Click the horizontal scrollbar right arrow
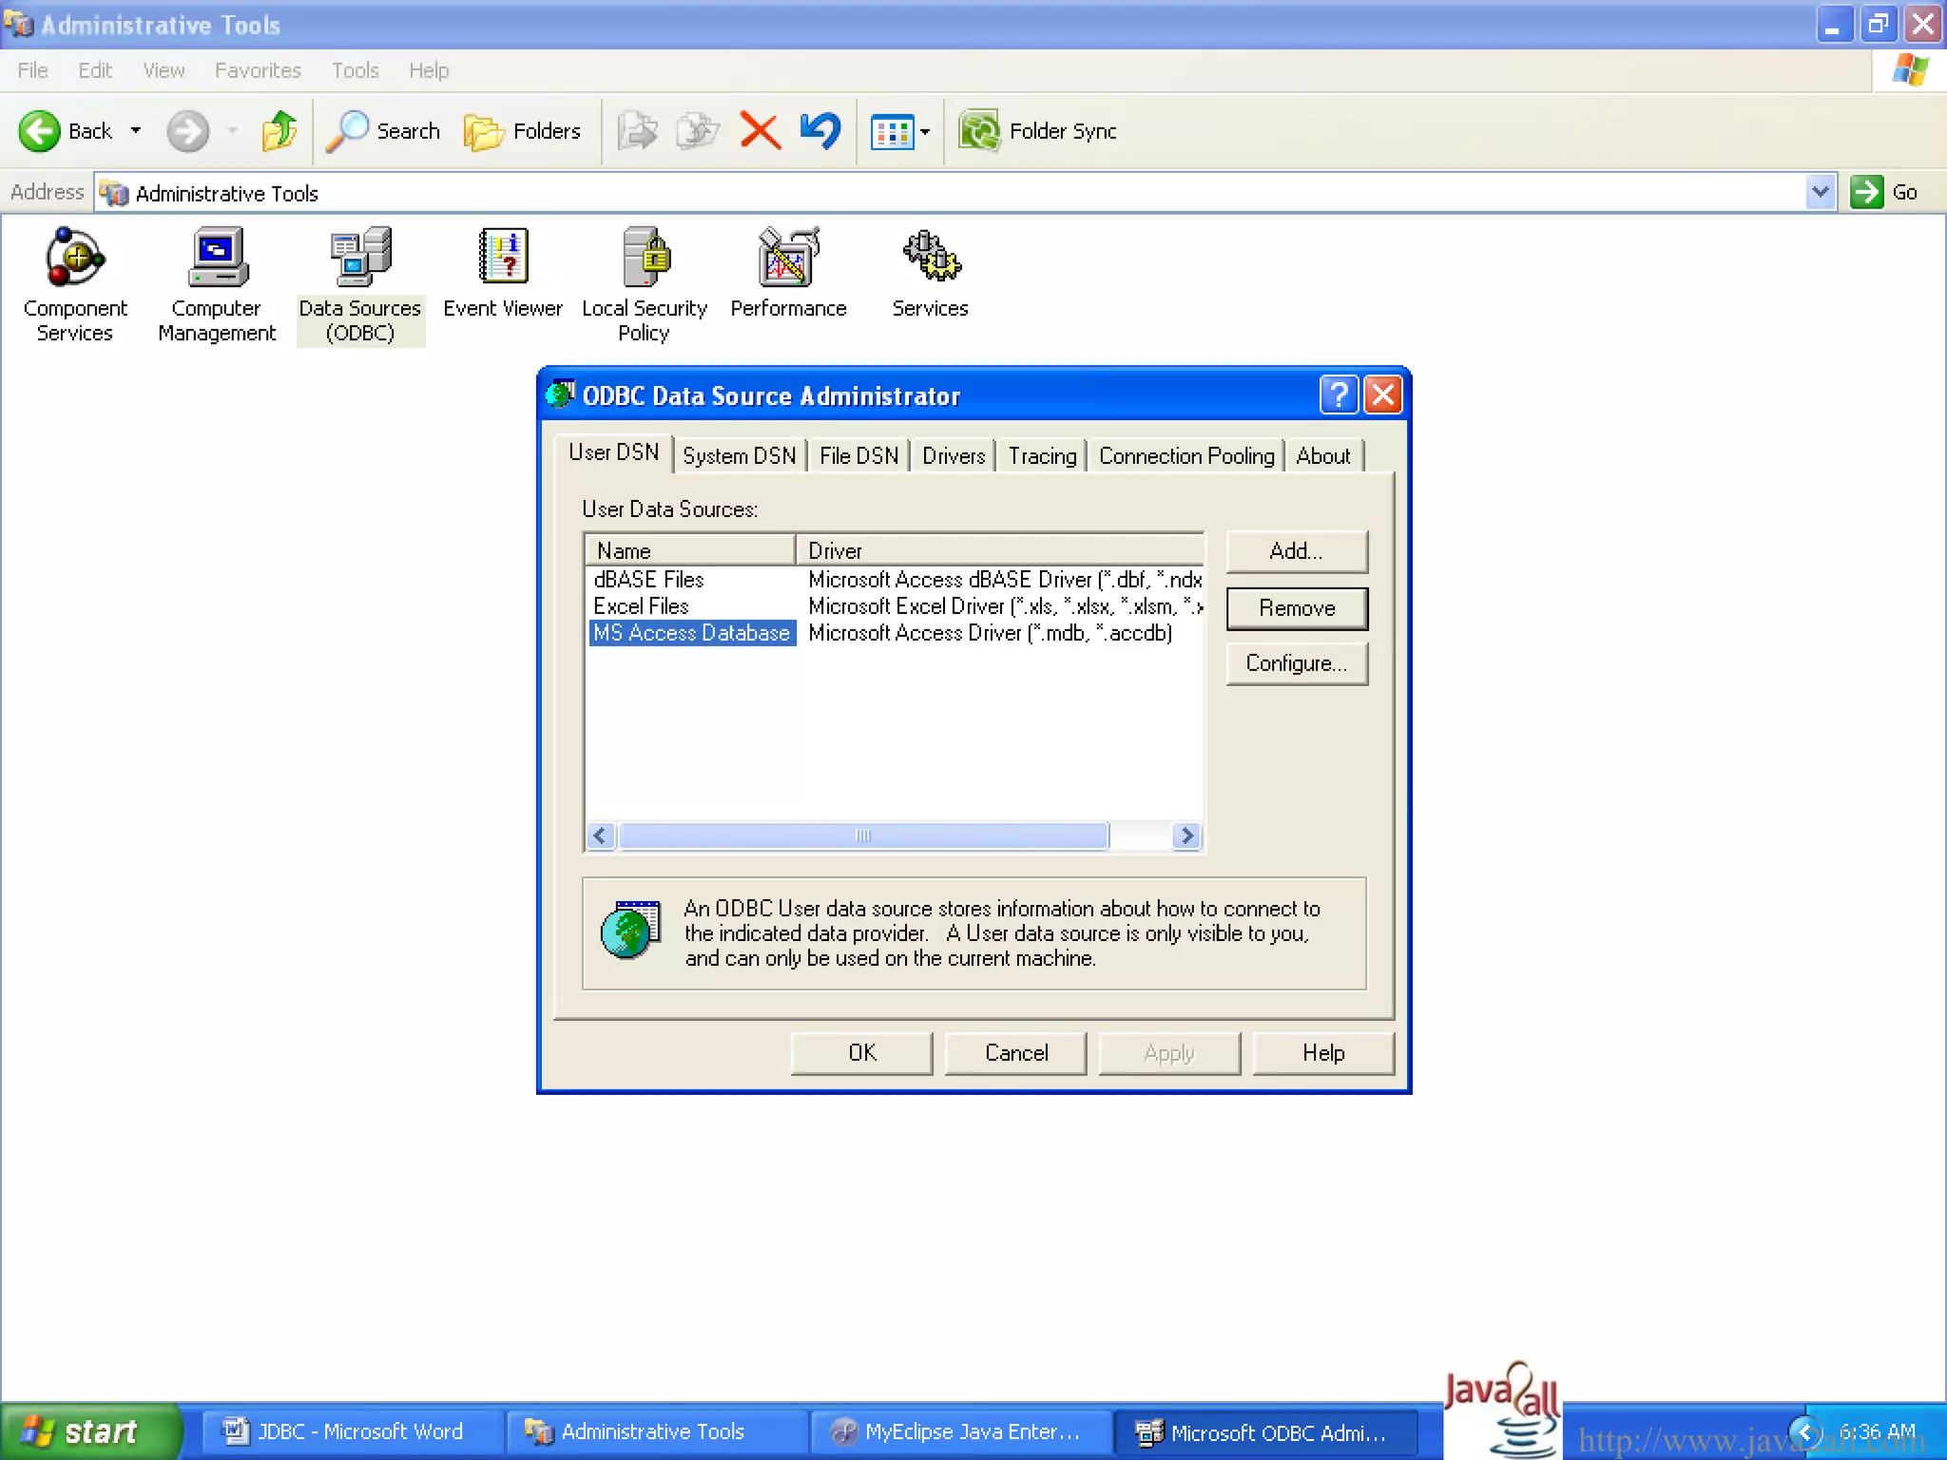Screen dimensions: 1947x1460 (x=1186, y=836)
